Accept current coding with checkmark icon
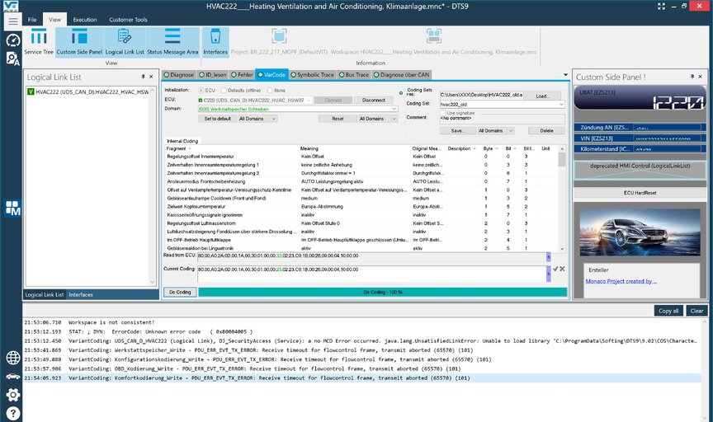This screenshot has width=713, height=422. [555, 269]
